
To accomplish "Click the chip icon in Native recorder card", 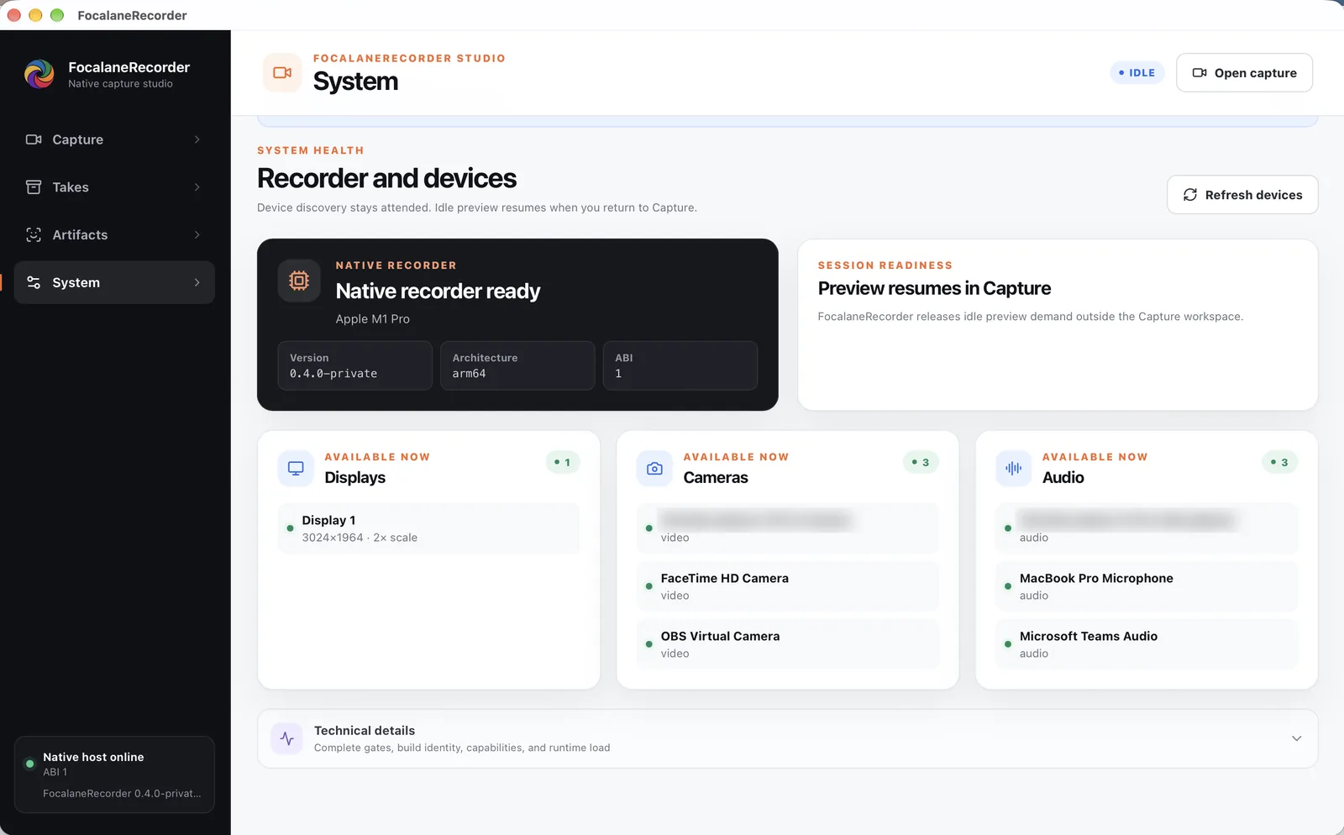I will pos(299,281).
